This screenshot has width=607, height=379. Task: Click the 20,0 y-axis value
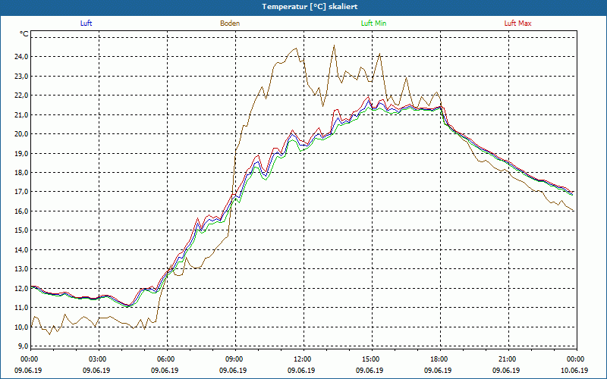coord(22,134)
